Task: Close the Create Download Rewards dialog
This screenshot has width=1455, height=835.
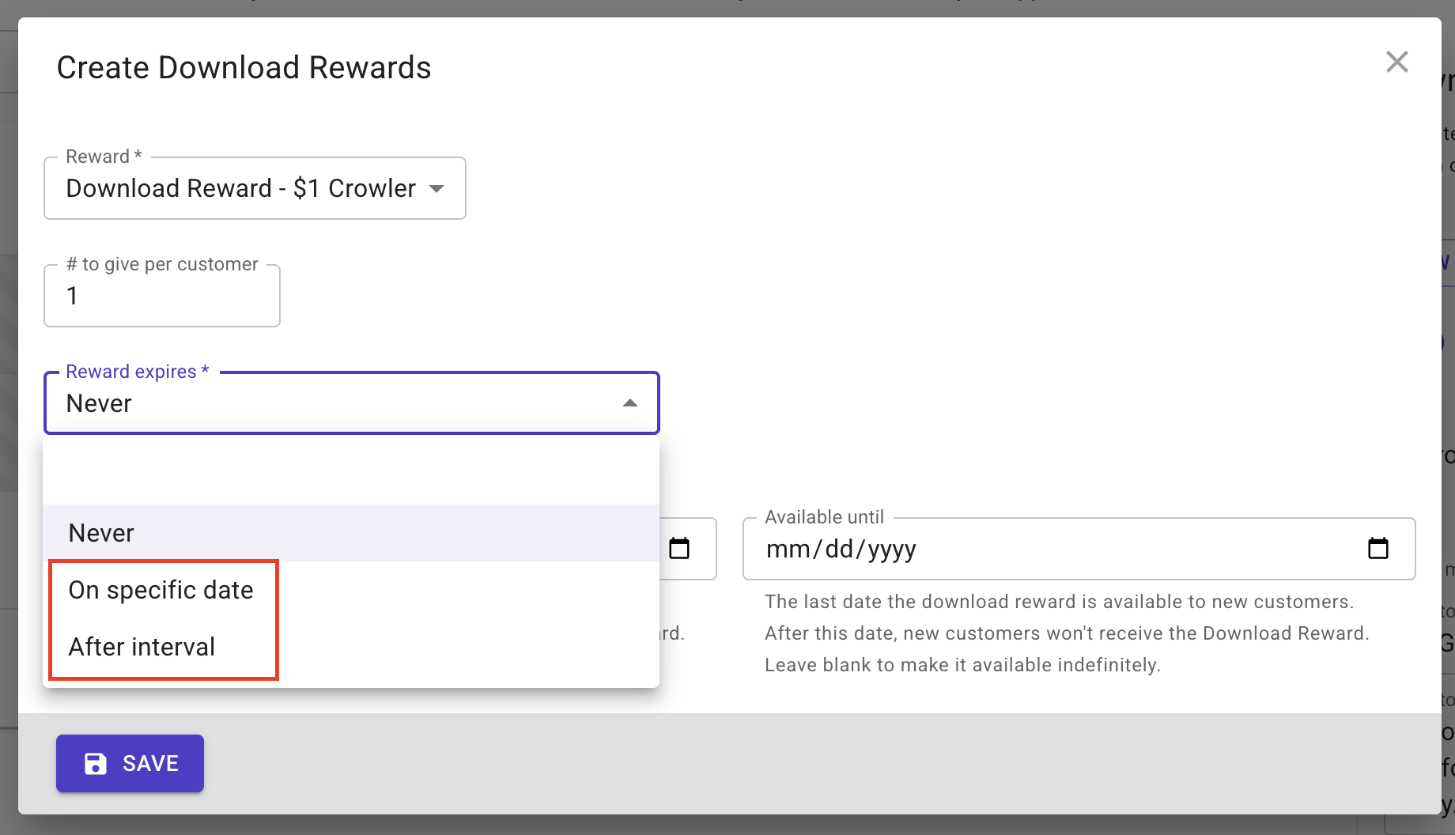Action: (x=1396, y=62)
